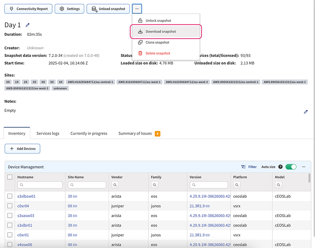Tick the checkbox for device c0xr04
The height and width of the screenshot is (248, 315).
(10, 206)
